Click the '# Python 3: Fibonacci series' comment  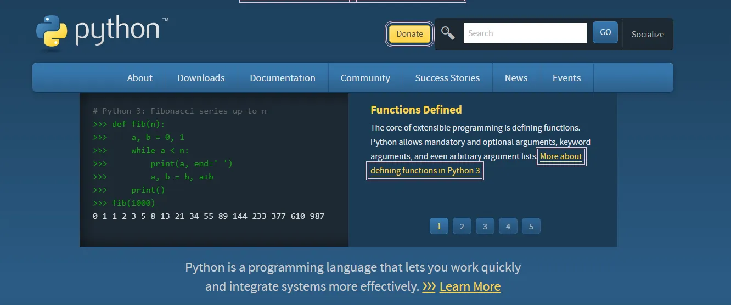coord(179,111)
